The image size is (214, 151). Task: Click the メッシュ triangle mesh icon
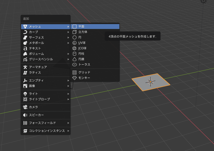pos(25,27)
